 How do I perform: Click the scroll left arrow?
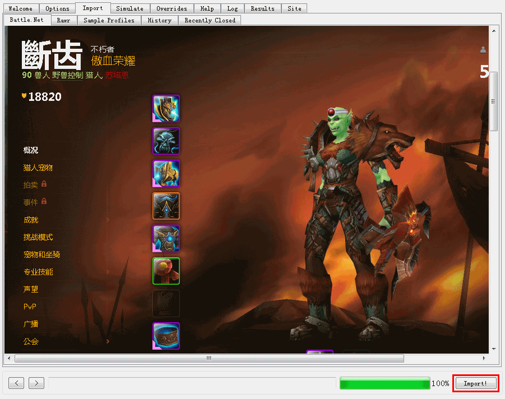tap(9, 358)
